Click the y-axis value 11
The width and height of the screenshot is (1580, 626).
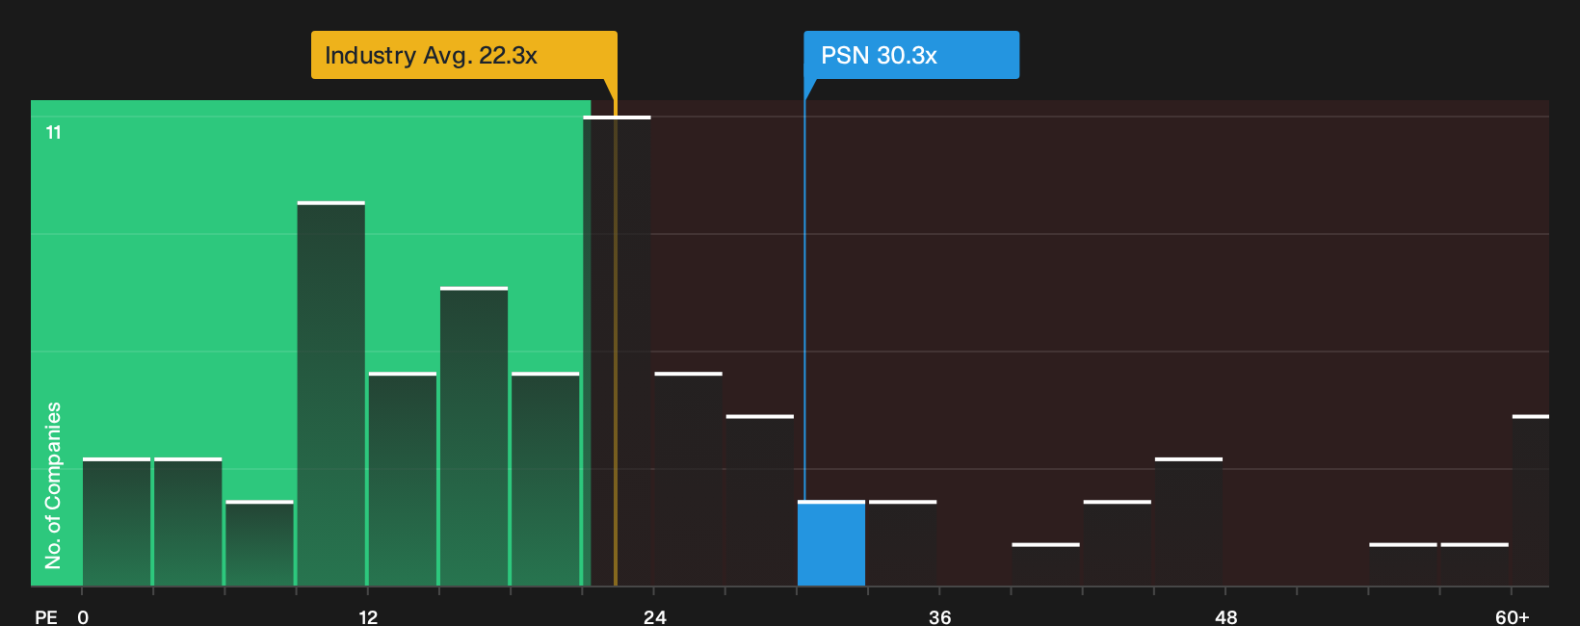pos(54,132)
